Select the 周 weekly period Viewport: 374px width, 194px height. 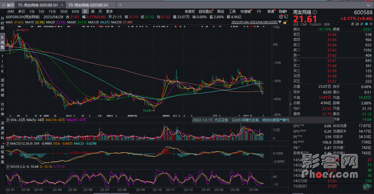92,11
